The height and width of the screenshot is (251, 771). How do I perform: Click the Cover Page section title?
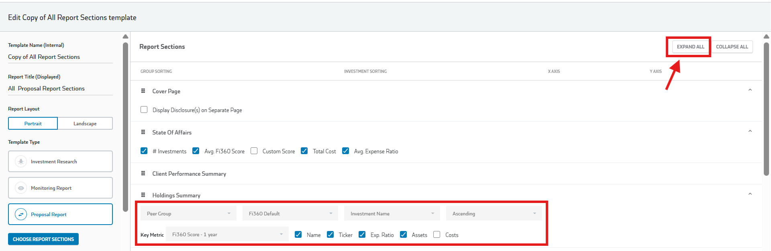point(166,91)
